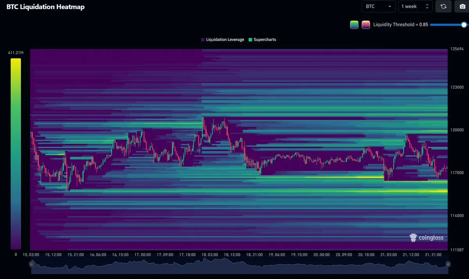469x279 pixels.
Task: Select the green-yellow color scheme swatch
Action: pyautogui.click(x=354, y=25)
